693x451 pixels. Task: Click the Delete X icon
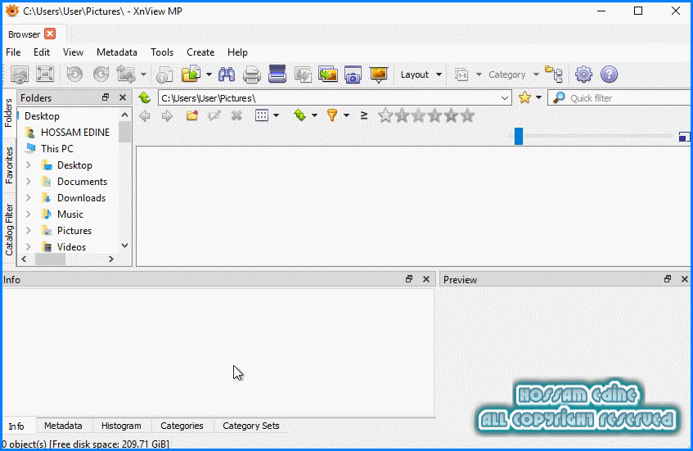click(x=237, y=116)
